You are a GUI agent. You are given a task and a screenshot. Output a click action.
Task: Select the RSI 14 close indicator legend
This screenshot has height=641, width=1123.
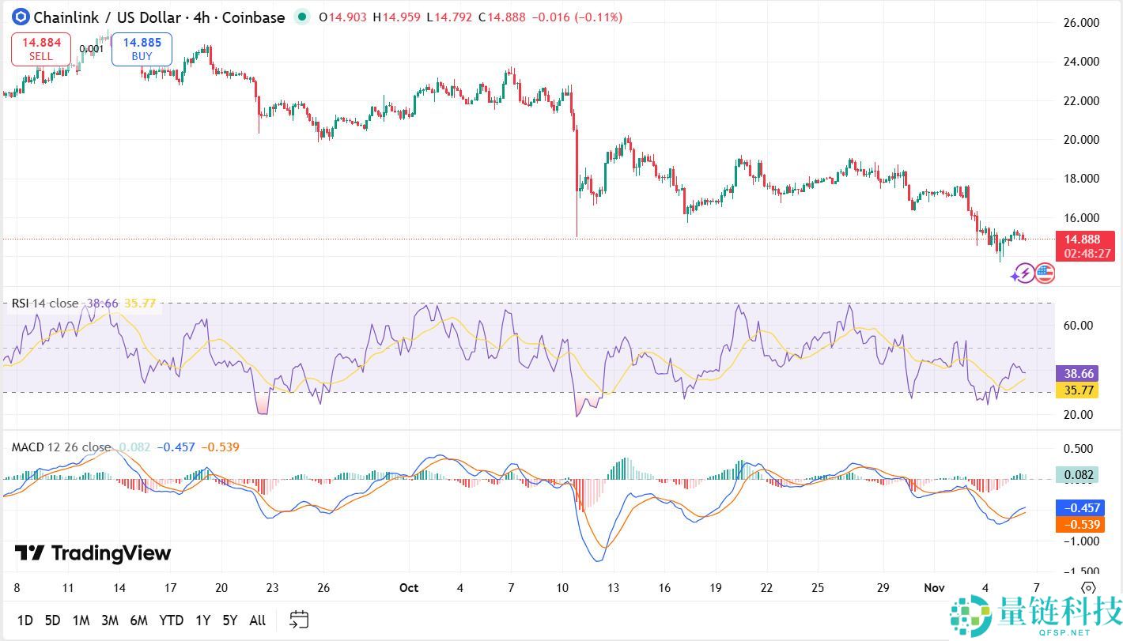pyautogui.click(x=45, y=304)
